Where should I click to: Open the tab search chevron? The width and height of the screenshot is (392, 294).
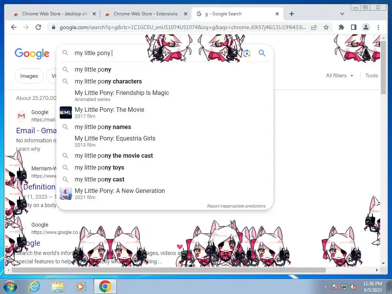342,14
